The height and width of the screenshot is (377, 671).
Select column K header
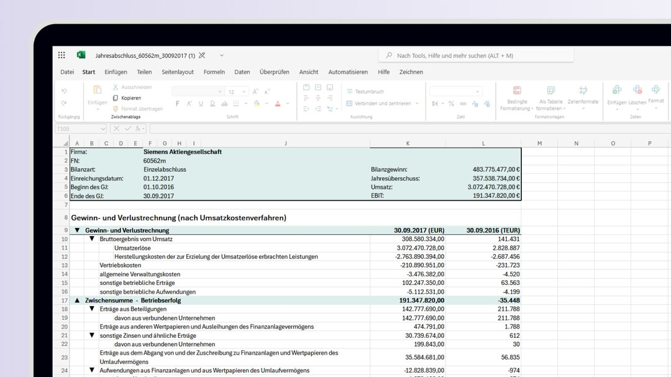[x=408, y=143]
